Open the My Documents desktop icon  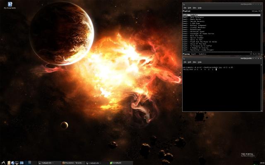(10, 5)
